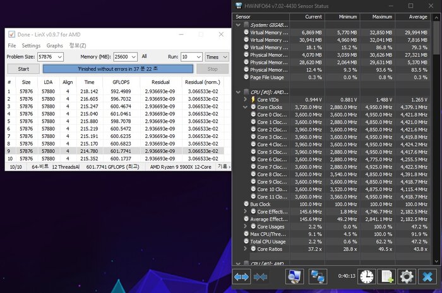This screenshot has height=293, width=442.
Task: Click Core Clocks sensor circle icon
Action: (x=253, y=107)
